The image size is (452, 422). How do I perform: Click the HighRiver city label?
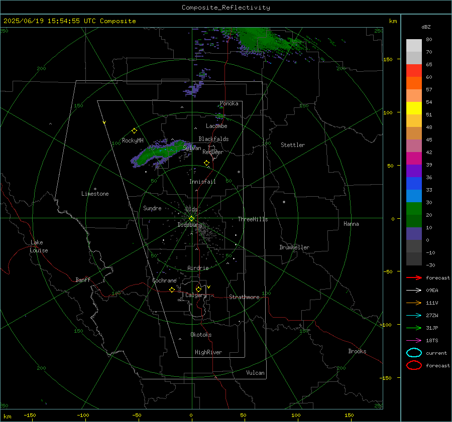tap(208, 352)
